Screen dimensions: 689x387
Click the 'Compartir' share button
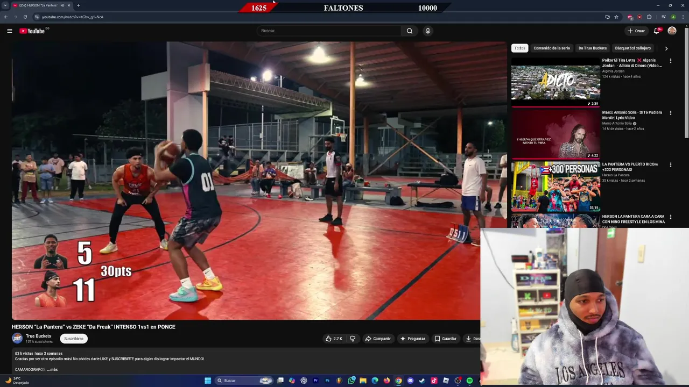coord(378,339)
